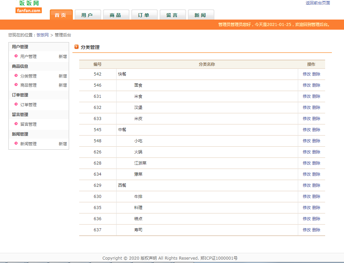Click 删除 in the 糕点 row
Viewport: 344px width, 263px height.
click(316, 218)
